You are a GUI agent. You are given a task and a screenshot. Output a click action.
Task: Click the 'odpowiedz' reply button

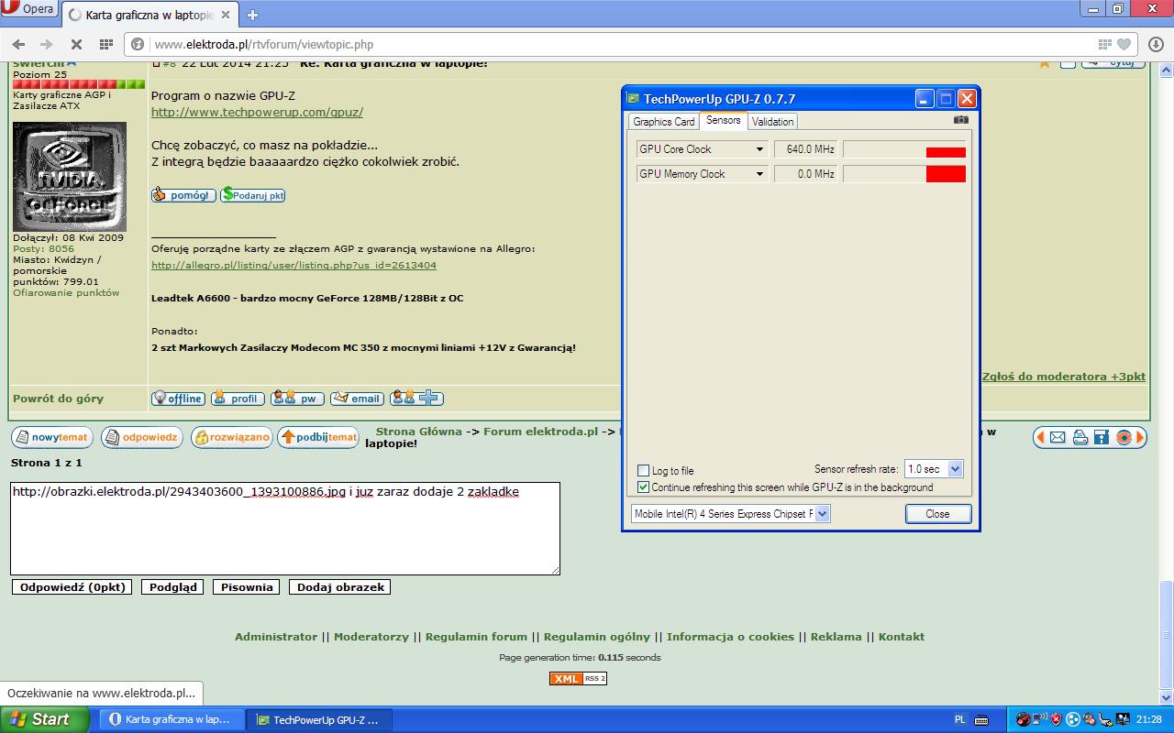141,438
